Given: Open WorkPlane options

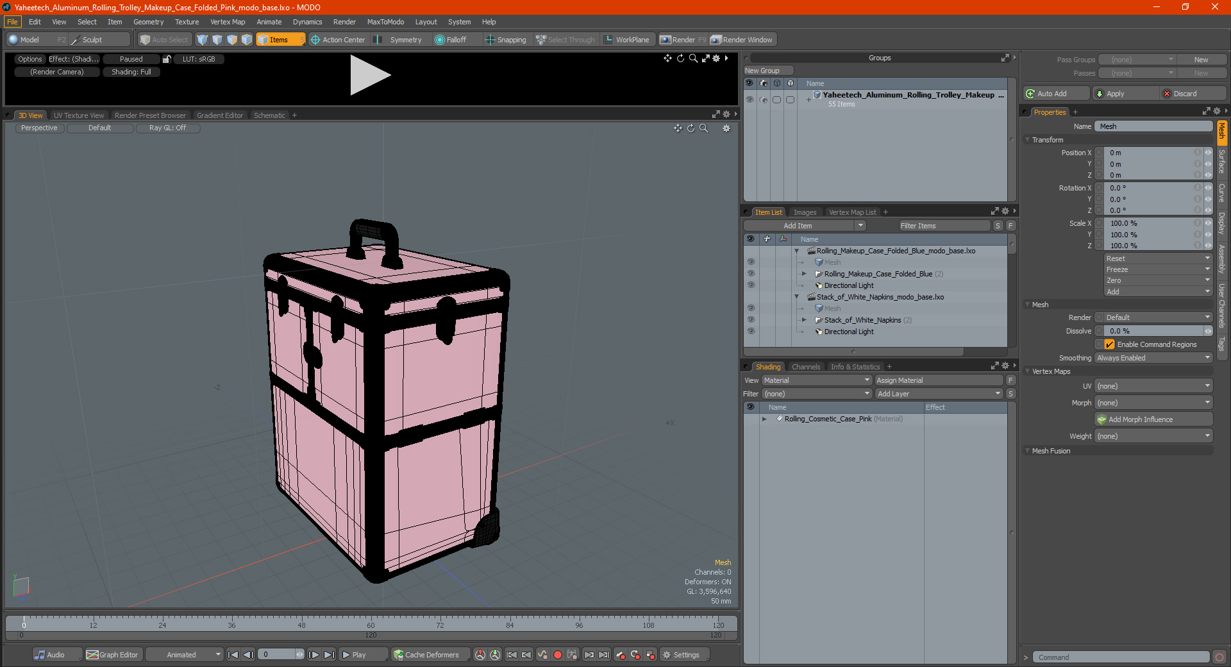Looking at the screenshot, I should pyautogui.click(x=626, y=40).
